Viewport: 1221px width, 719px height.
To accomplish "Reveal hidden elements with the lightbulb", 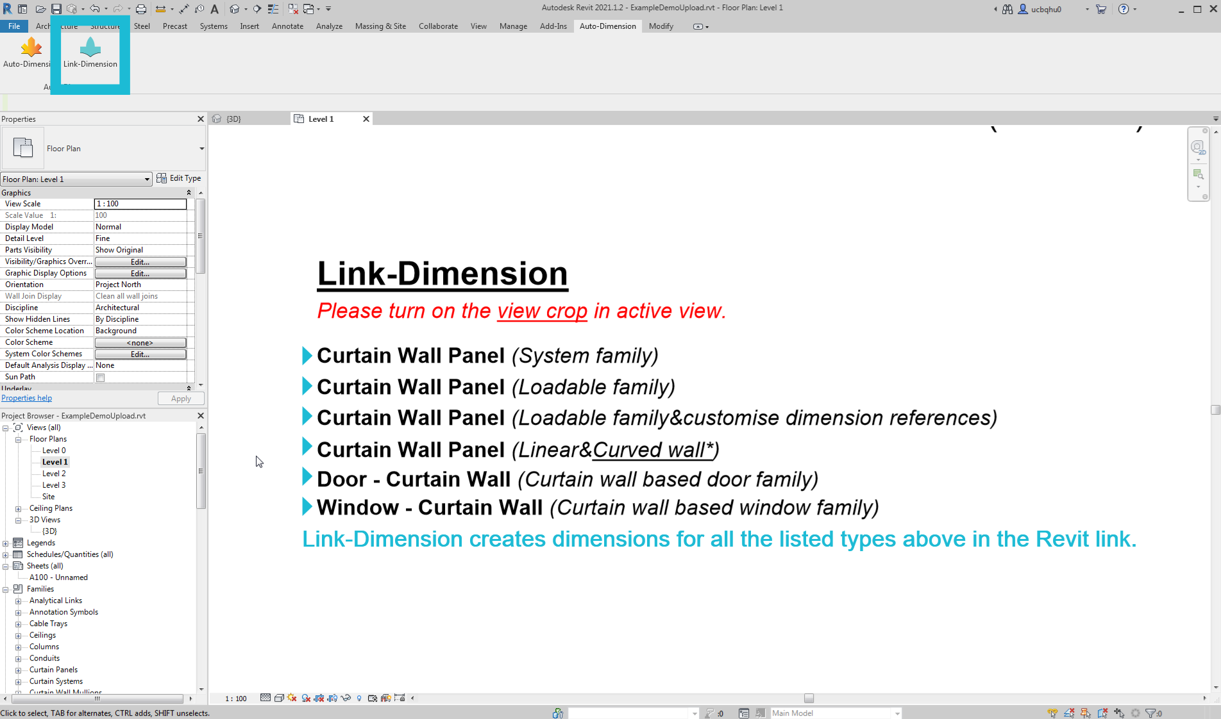I will (359, 698).
